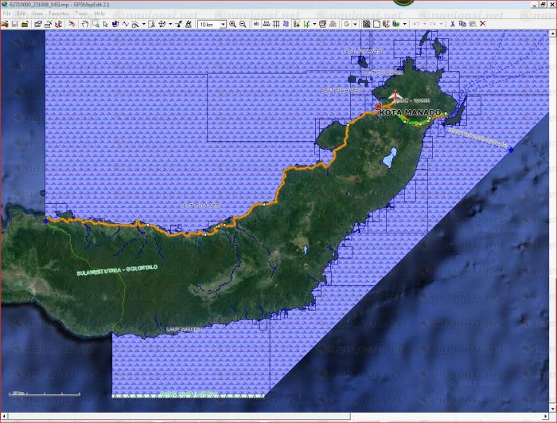Click the Help menu

click(99, 14)
